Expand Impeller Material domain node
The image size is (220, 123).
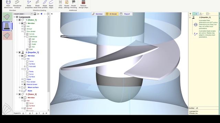tap(22, 84)
